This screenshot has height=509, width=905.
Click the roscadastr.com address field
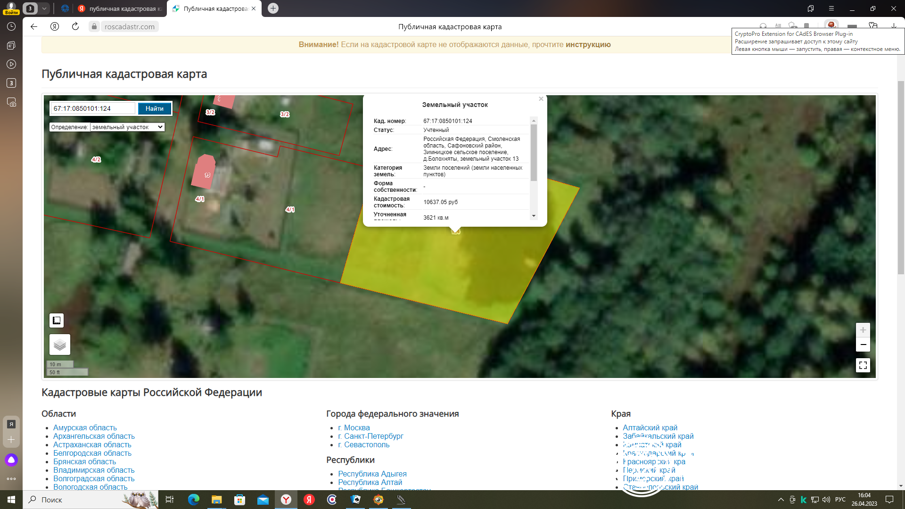point(130,26)
